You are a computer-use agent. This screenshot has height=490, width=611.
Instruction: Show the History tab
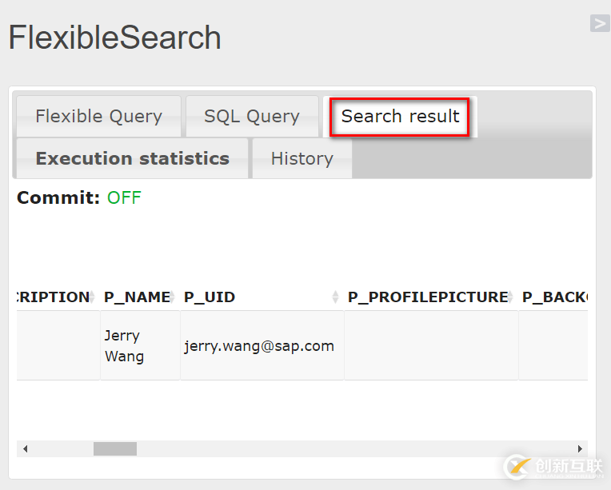click(302, 158)
